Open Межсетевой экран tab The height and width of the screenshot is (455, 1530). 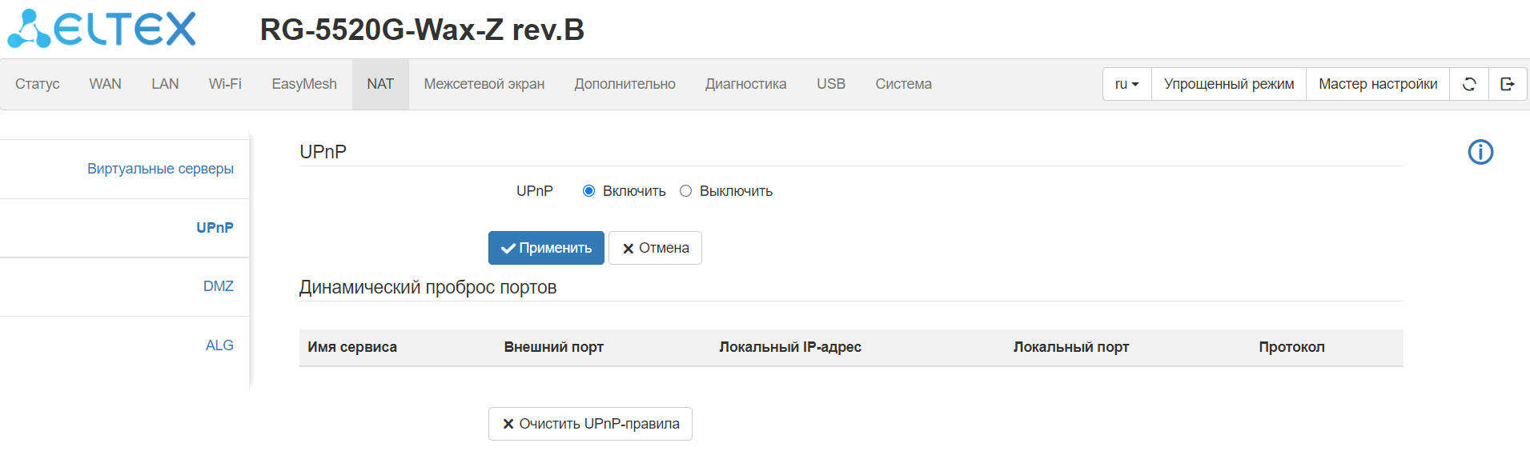click(484, 84)
